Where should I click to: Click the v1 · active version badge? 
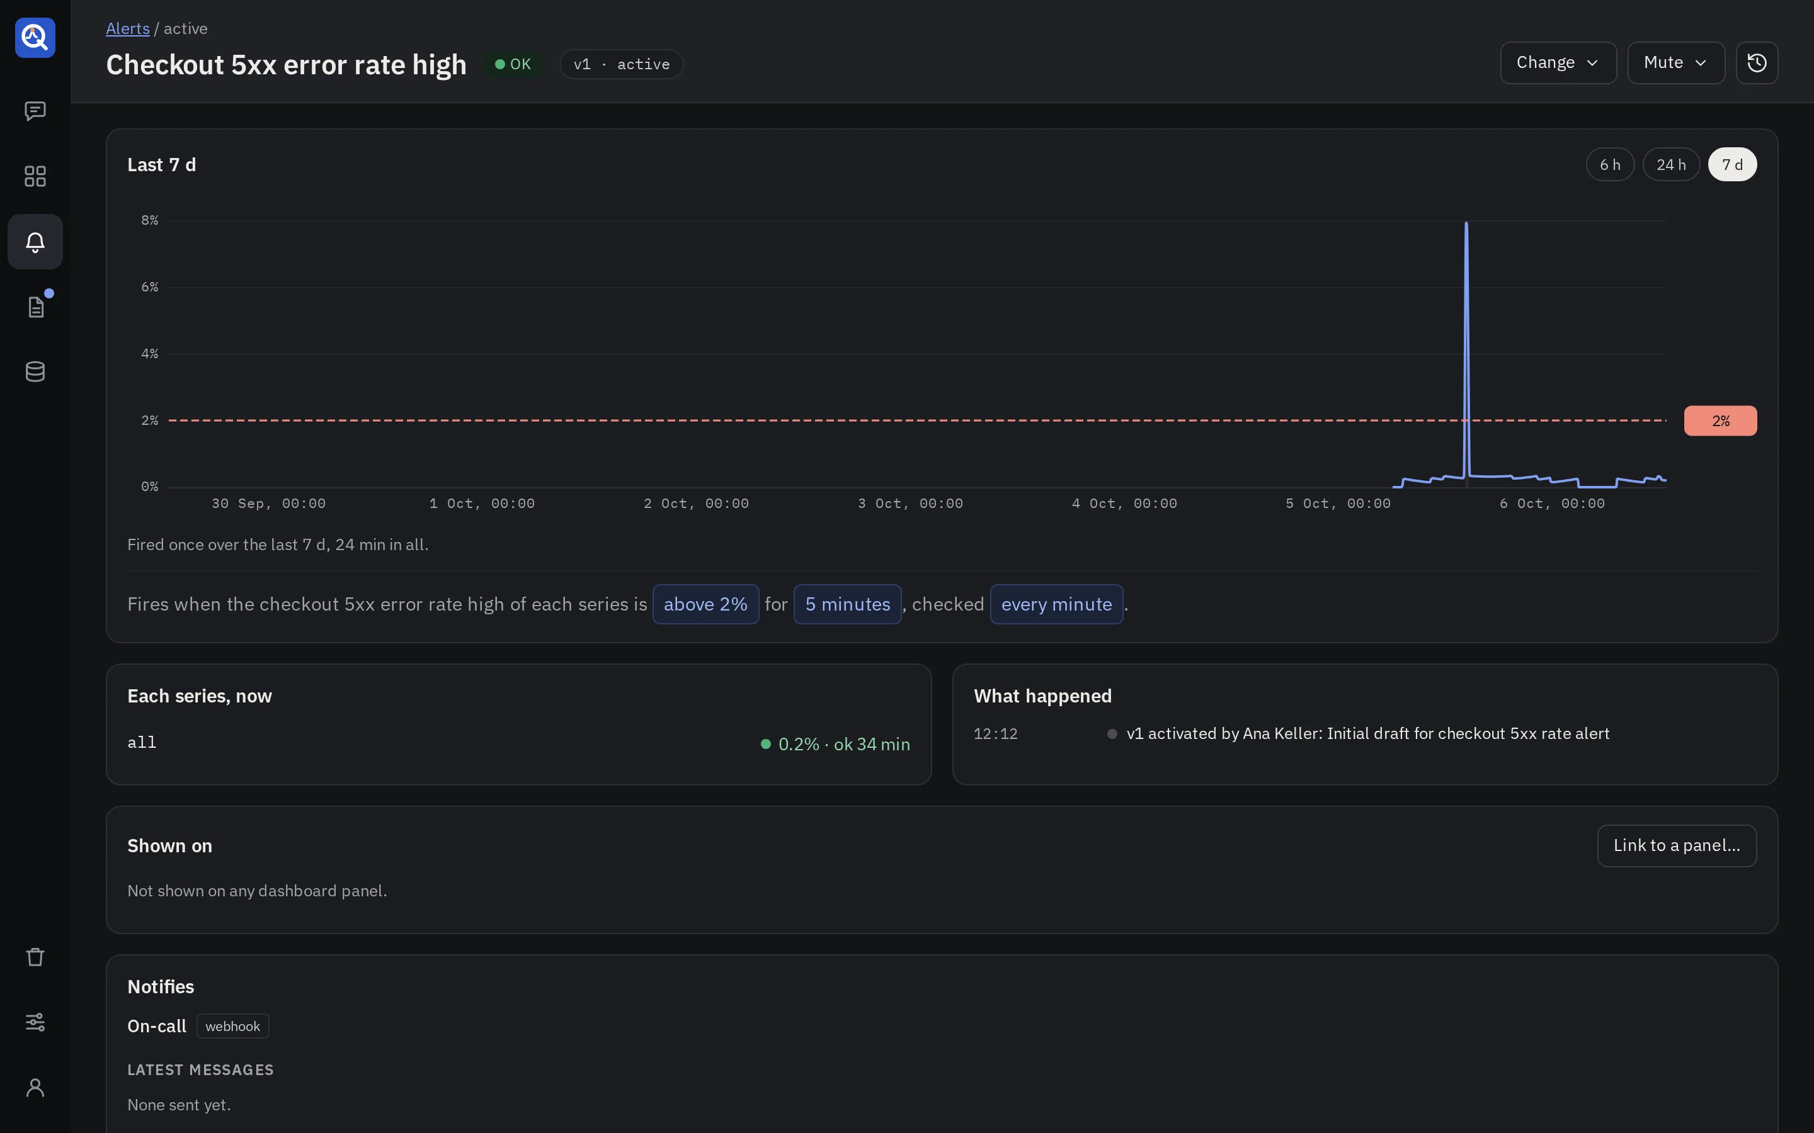coord(620,64)
